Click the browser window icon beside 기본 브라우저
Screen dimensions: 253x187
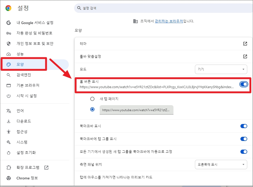pyautogui.click(x=9, y=85)
